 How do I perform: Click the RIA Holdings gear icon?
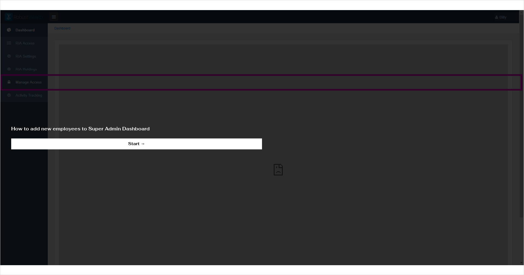tap(9, 69)
